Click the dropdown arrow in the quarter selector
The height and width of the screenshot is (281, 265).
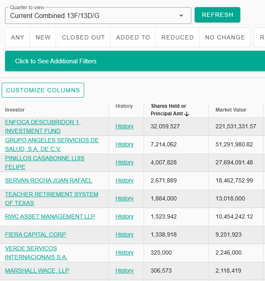[x=181, y=16]
